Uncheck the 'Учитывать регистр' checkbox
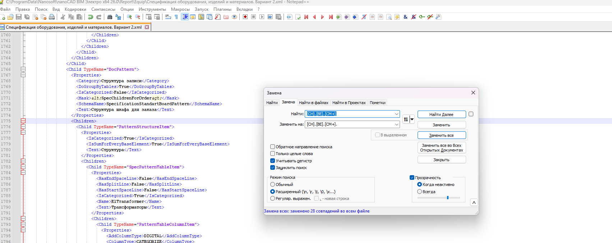The width and height of the screenshot is (612, 243). 273,161
